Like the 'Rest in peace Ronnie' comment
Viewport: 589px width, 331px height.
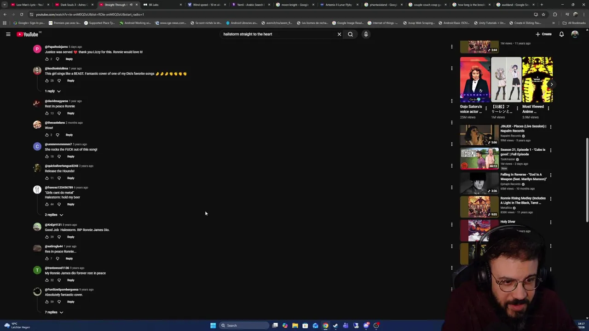[x=46, y=113]
